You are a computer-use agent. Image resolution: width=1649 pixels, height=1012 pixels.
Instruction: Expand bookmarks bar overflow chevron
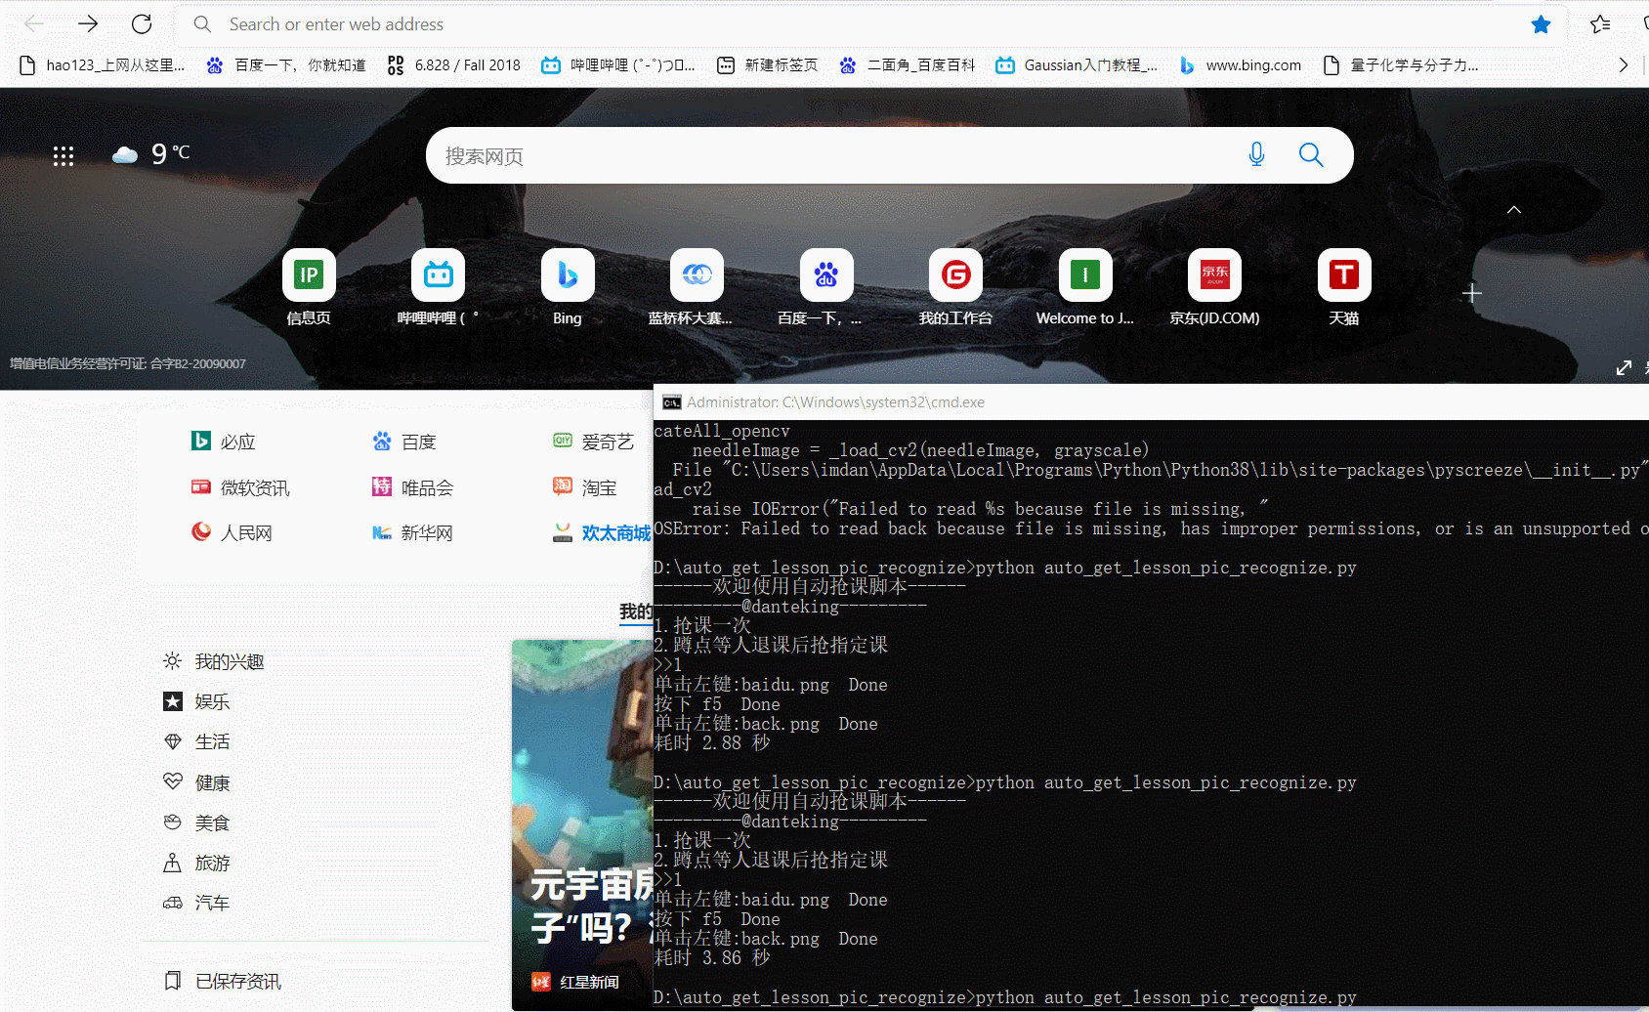click(1623, 65)
